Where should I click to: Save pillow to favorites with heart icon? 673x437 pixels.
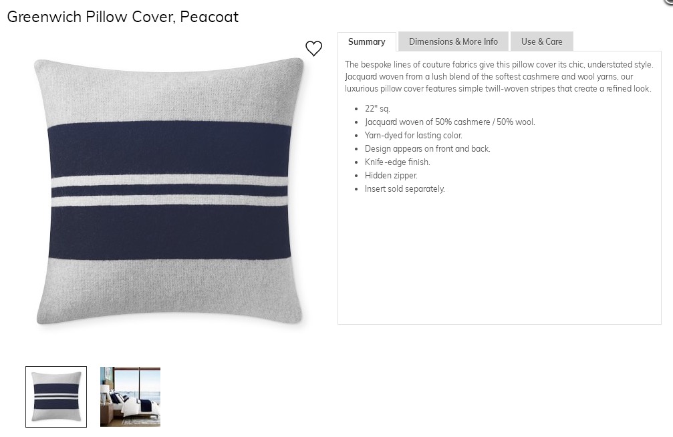point(313,48)
